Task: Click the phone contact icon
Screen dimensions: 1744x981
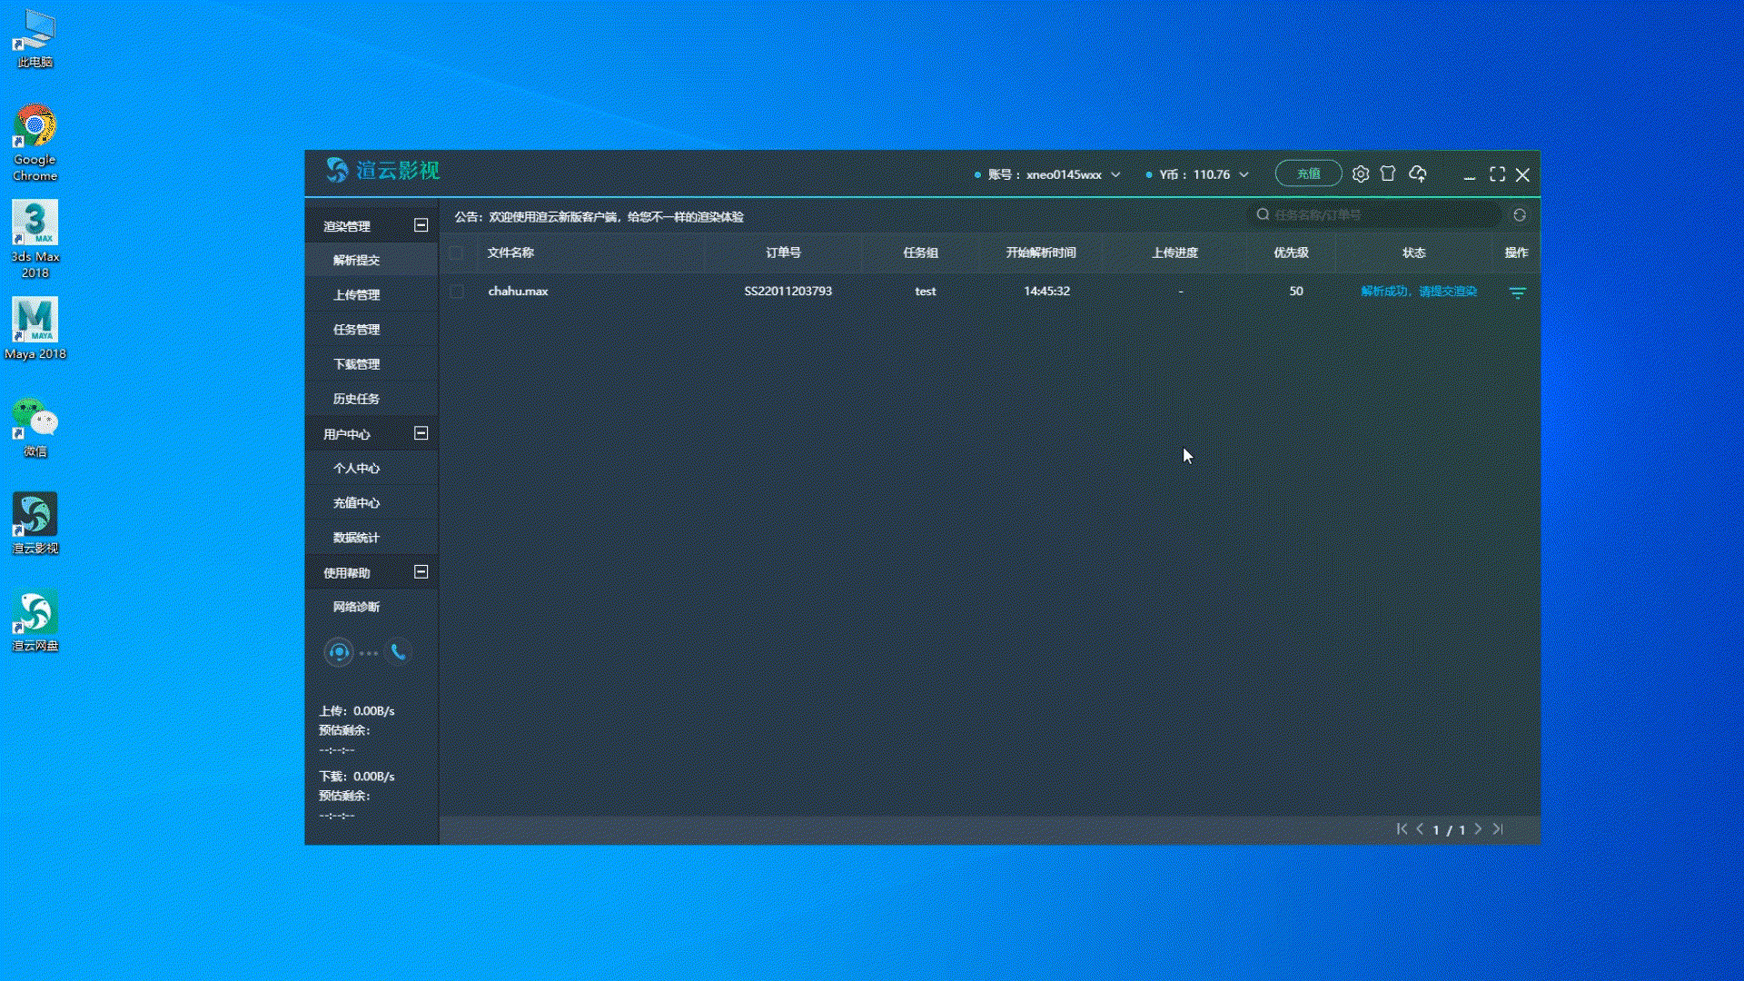Action: [x=398, y=652]
